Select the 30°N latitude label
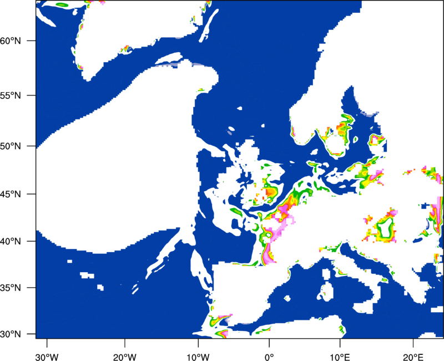The image size is (444, 361). click(11, 334)
